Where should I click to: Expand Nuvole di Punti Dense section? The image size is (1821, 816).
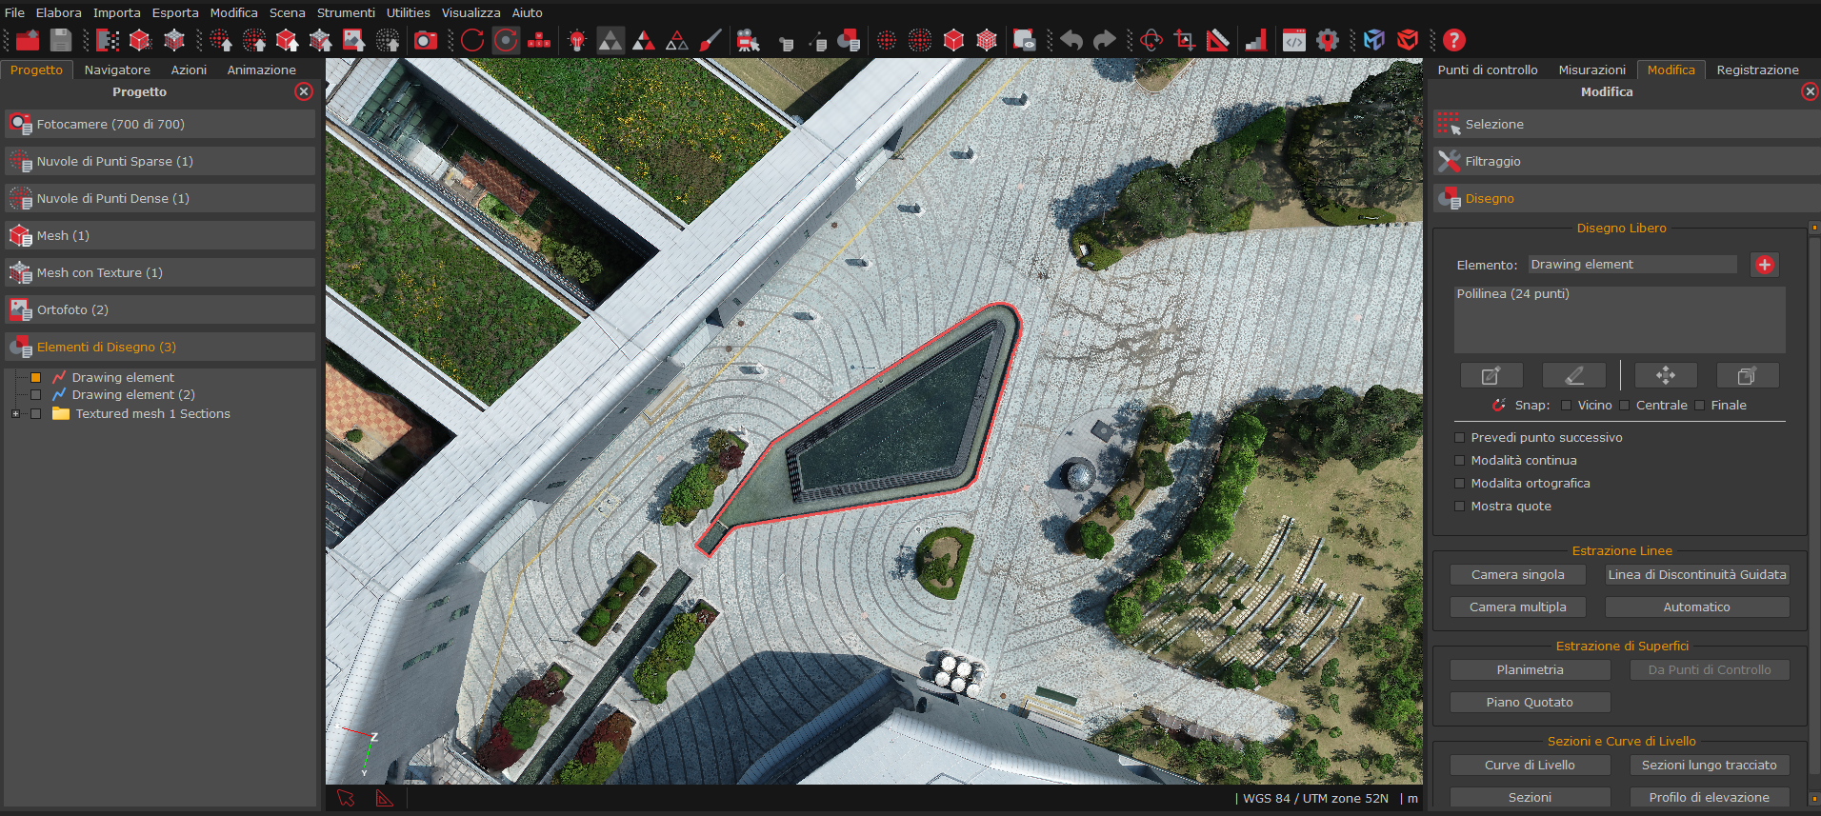click(160, 198)
